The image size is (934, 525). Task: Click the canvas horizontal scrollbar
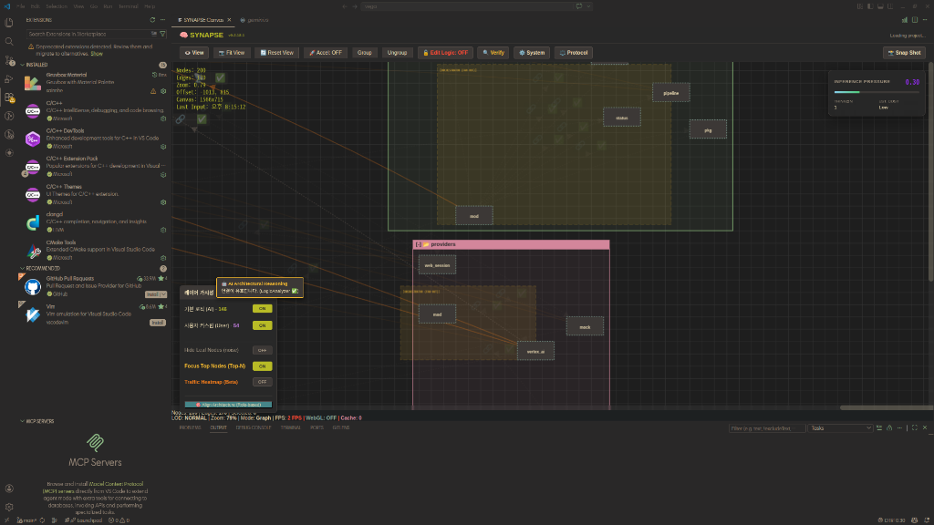887,407
